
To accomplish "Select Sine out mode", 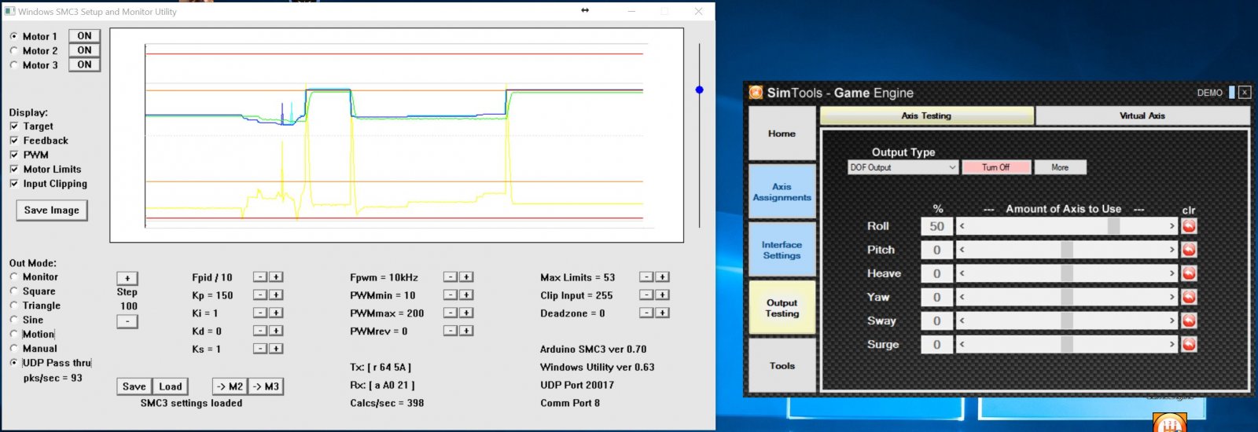I will coord(14,320).
